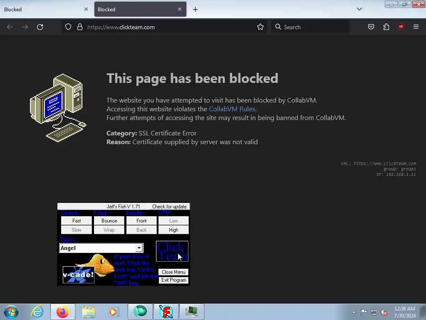Open a new tab with the plus icon
The width and height of the screenshot is (426, 320).
(x=196, y=10)
